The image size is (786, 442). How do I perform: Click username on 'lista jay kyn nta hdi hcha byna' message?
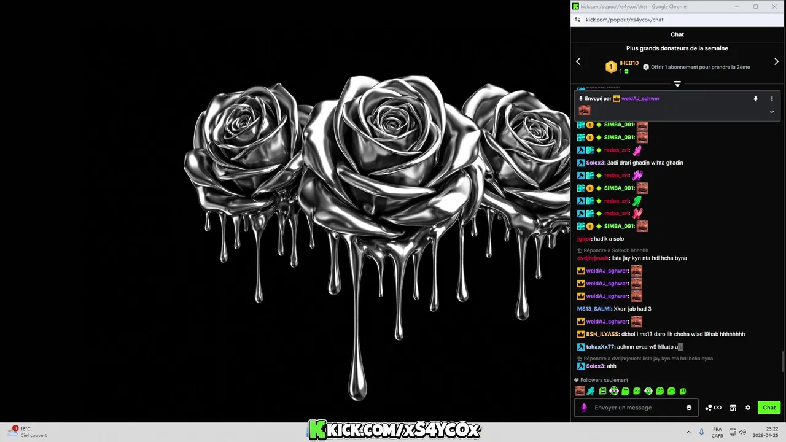pos(593,258)
